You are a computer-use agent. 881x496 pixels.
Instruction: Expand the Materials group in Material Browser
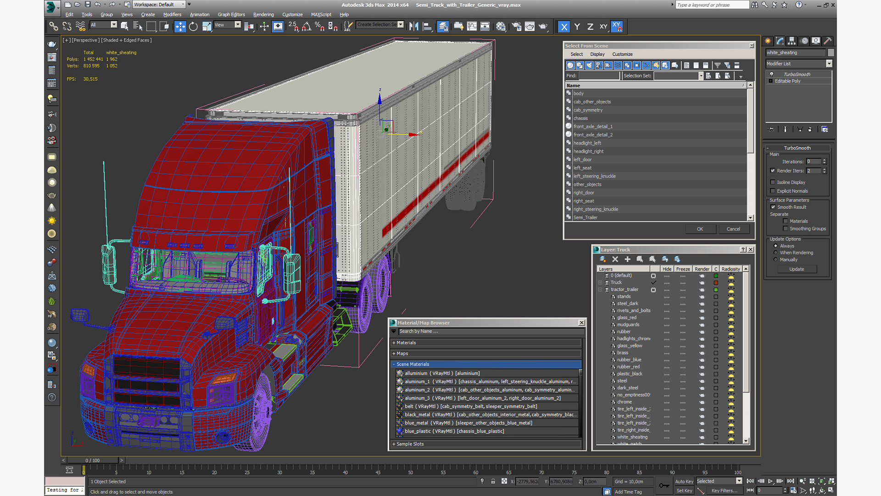(394, 343)
